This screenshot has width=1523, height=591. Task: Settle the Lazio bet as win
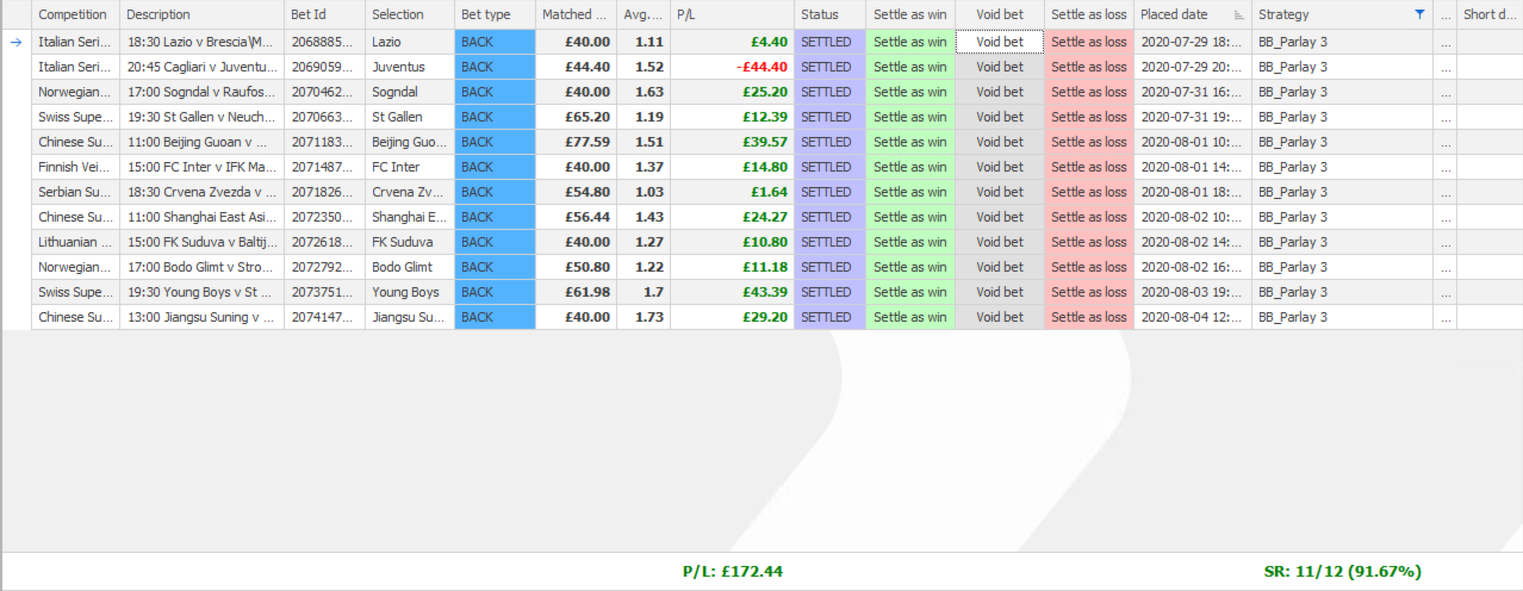tap(910, 42)
